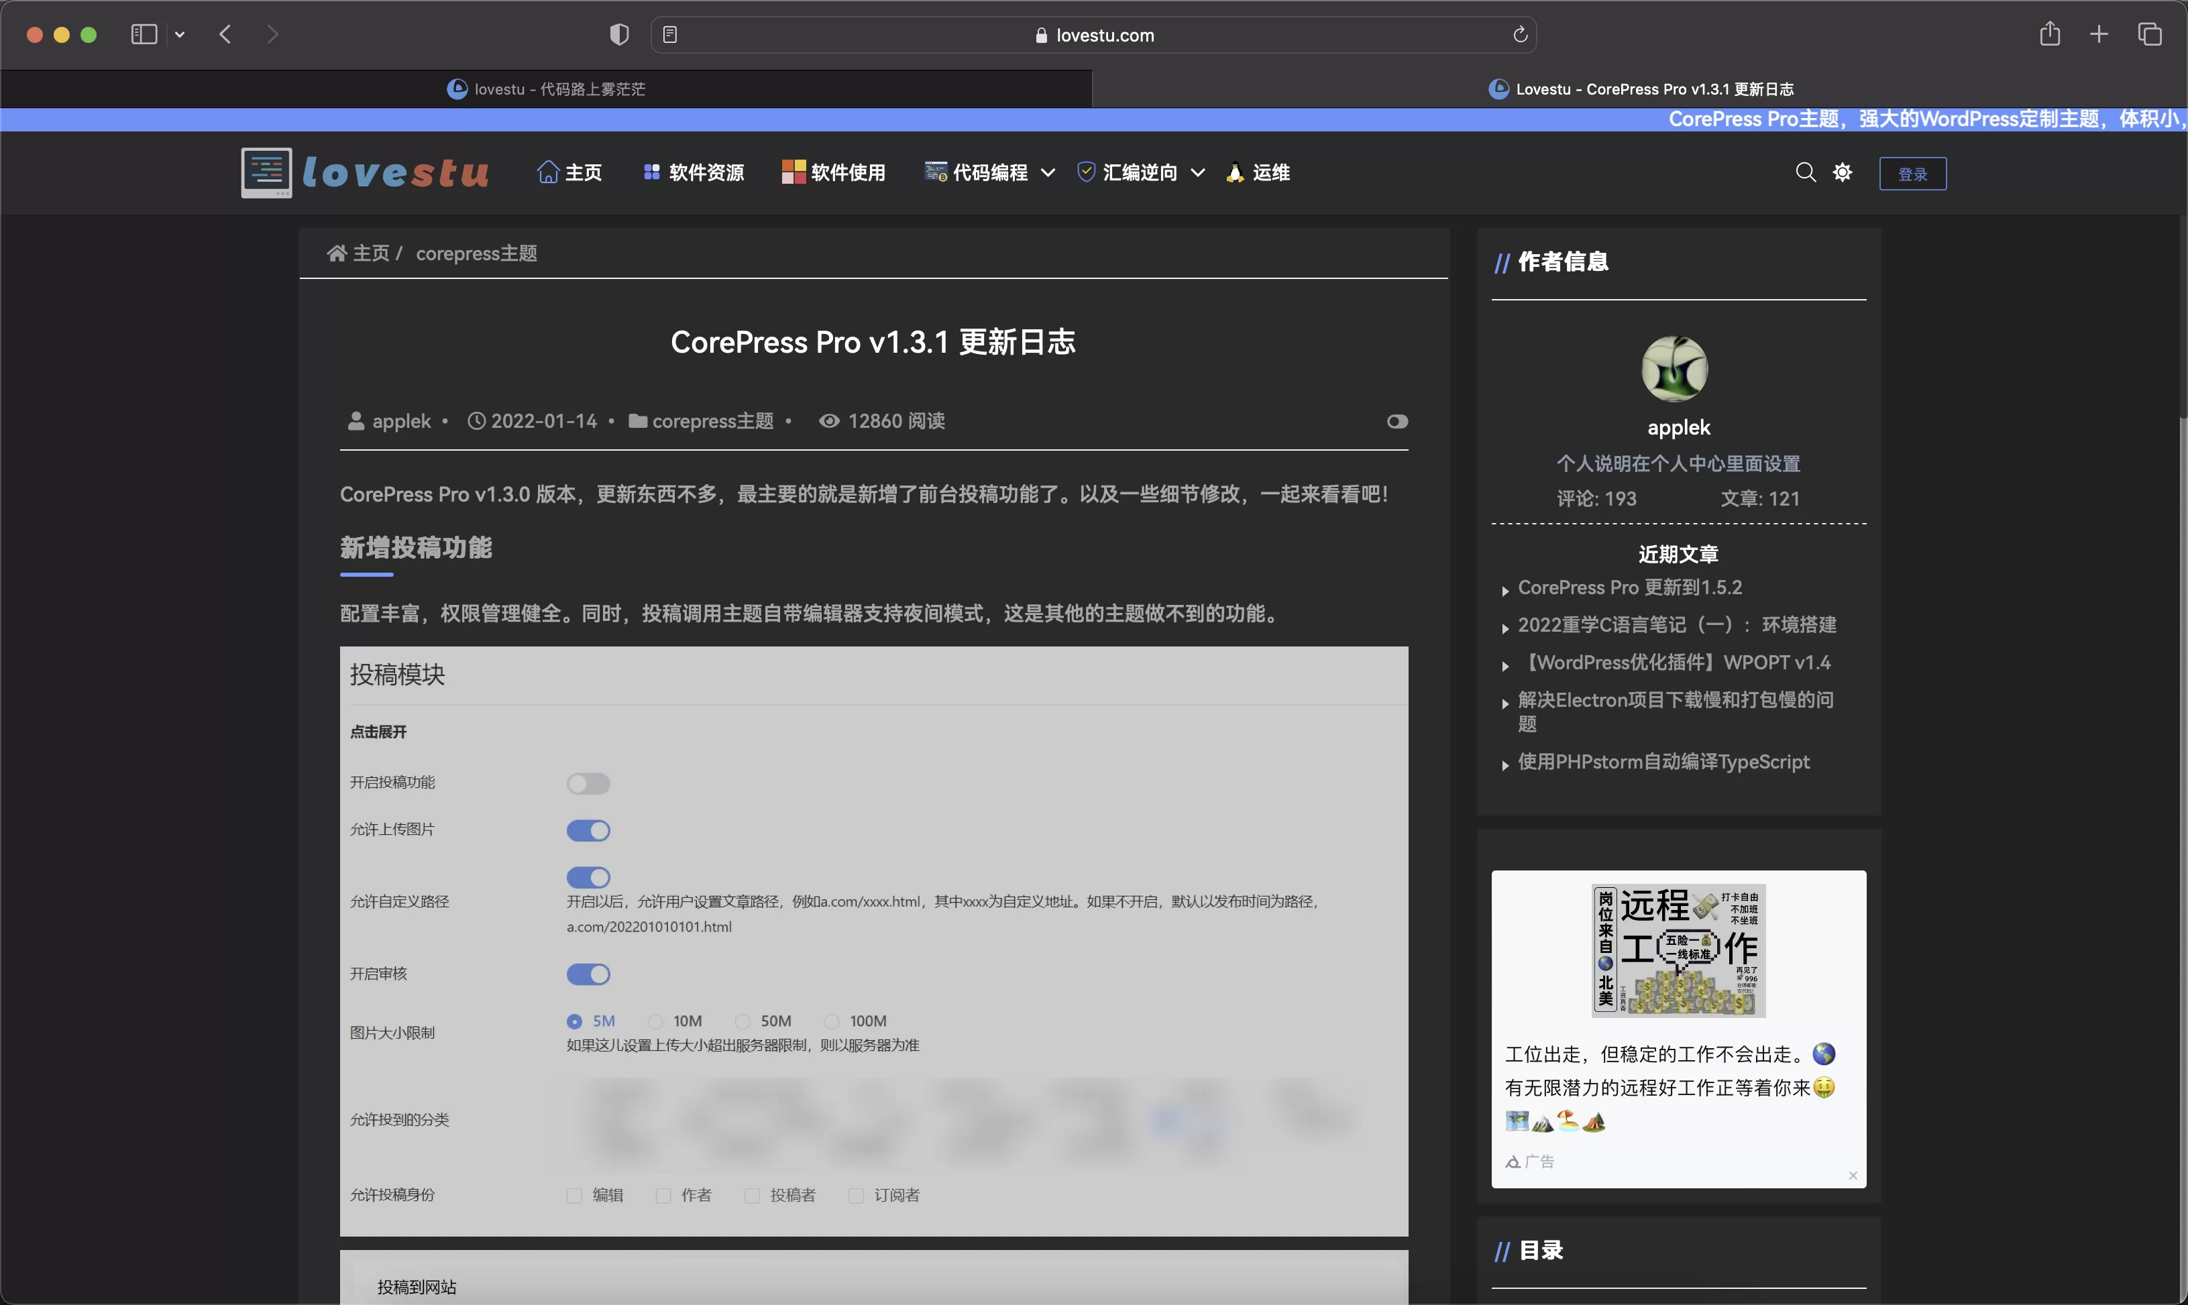This screenshot has height=1305, width=2188.
Task: Toggle the 允许自定义路径 switch
Action: [588, 876]
